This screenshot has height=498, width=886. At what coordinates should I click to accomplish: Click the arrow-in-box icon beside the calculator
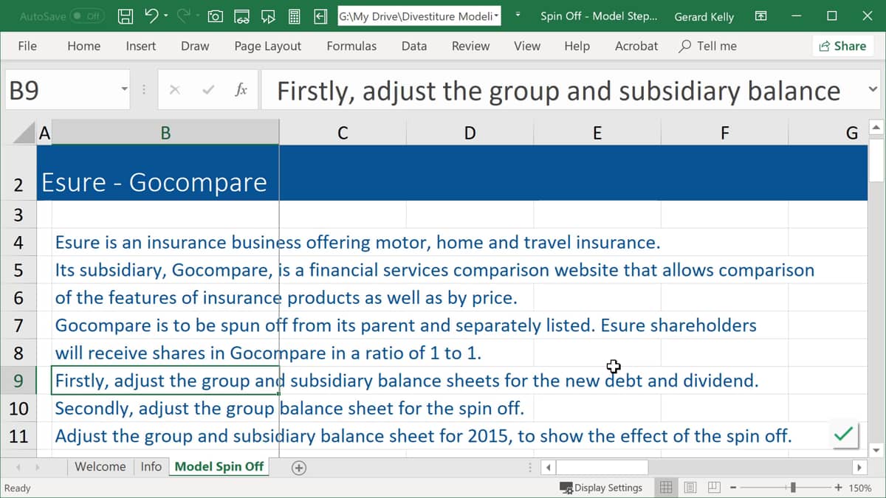pos(320,15)
